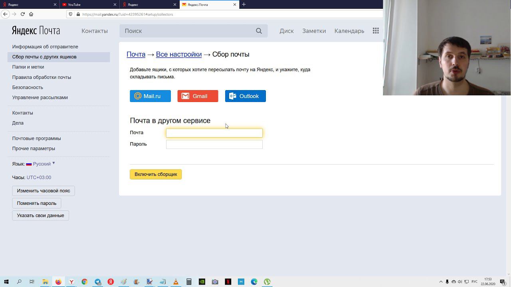Click the browser back arrow button
The width and height of the screenshot is (511, 287).
tap(6, 14)
